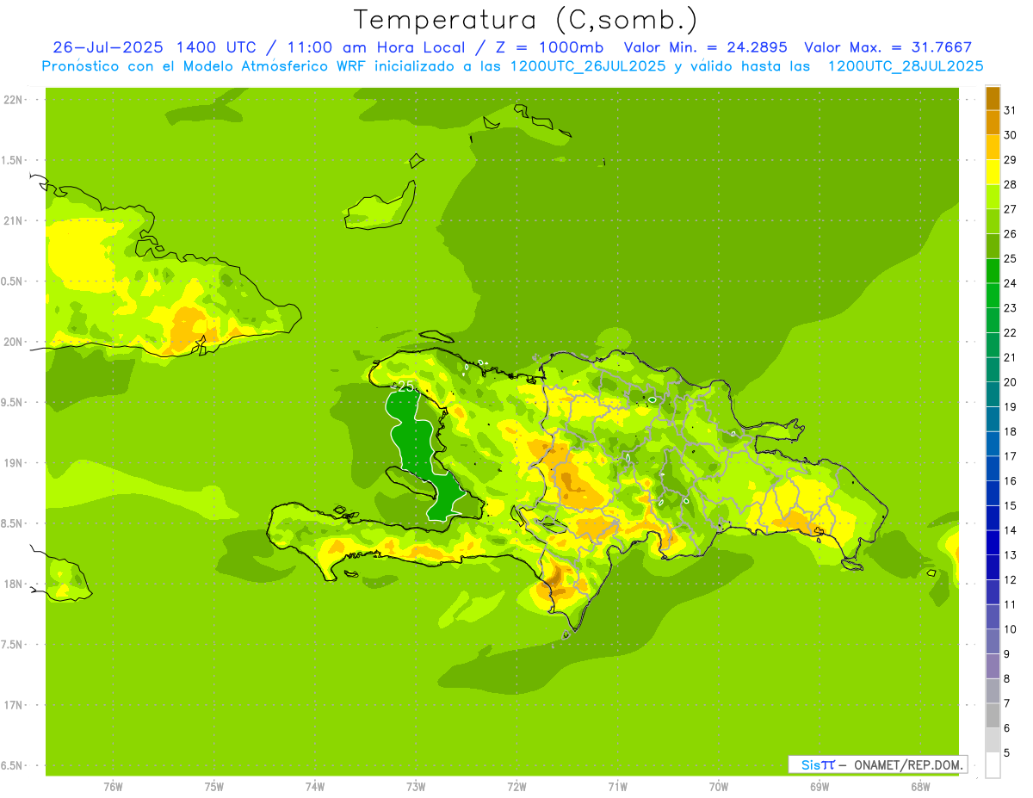Click longitude label "73W"
Viewport: 1033px width, 798px height.
[x=416, y=787]
